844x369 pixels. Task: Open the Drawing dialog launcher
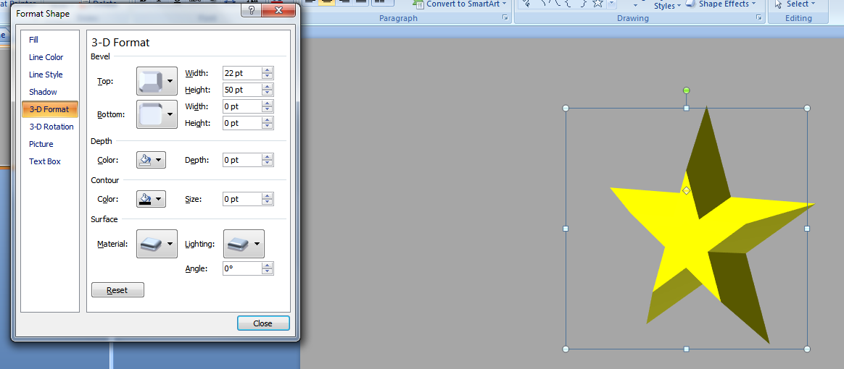[x=759, y=17]
